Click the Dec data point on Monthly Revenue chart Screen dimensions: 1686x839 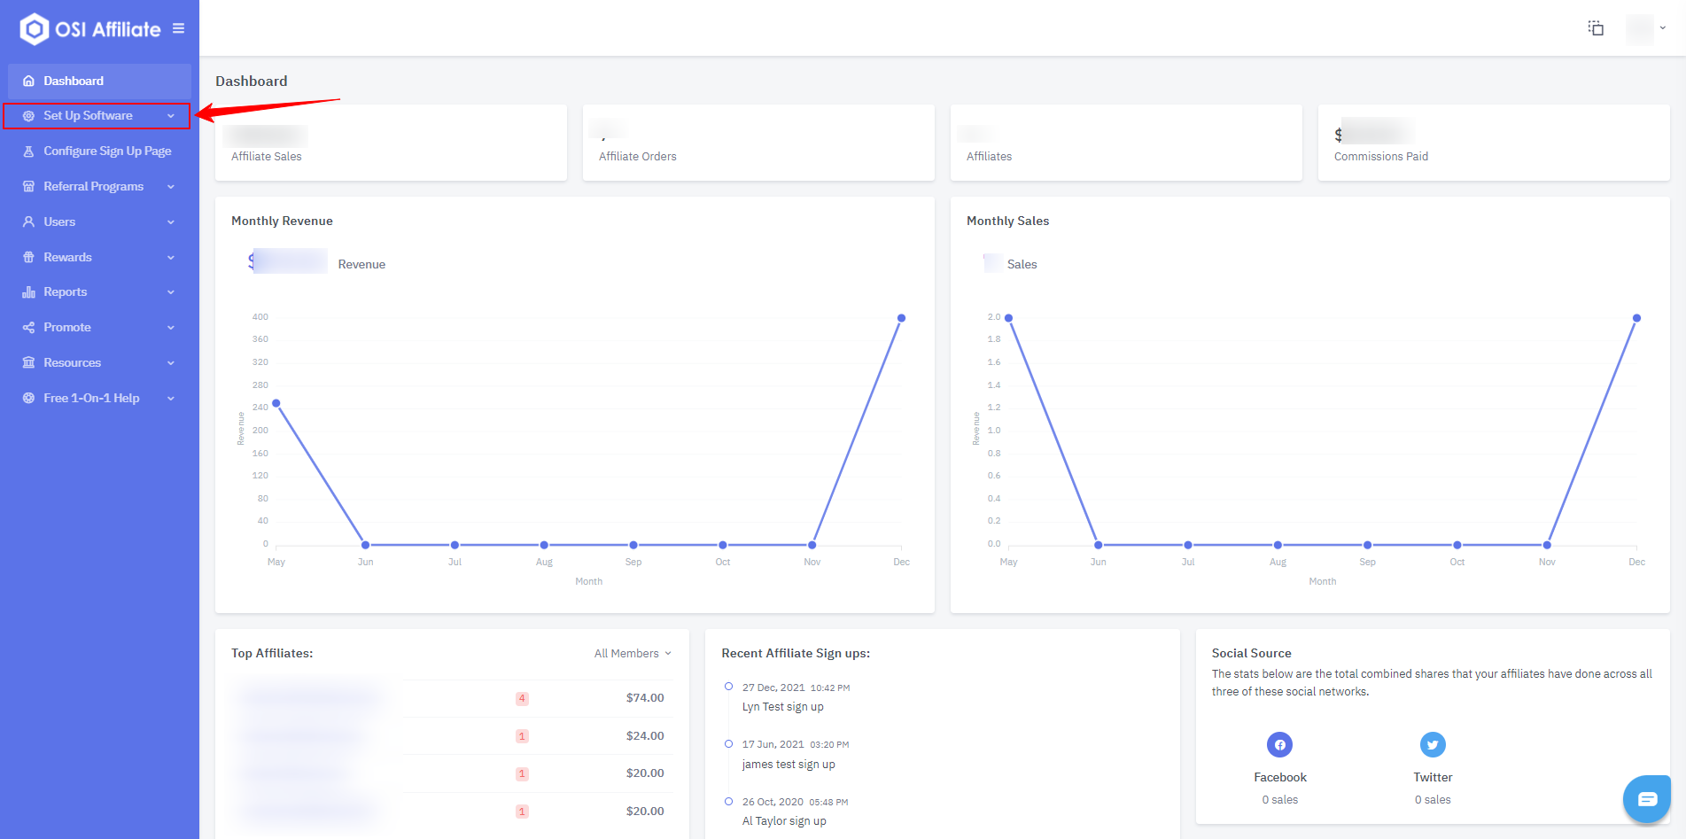coord(901,318)
